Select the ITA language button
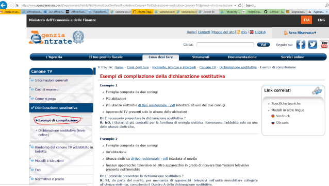 click(x=306, y=20)
